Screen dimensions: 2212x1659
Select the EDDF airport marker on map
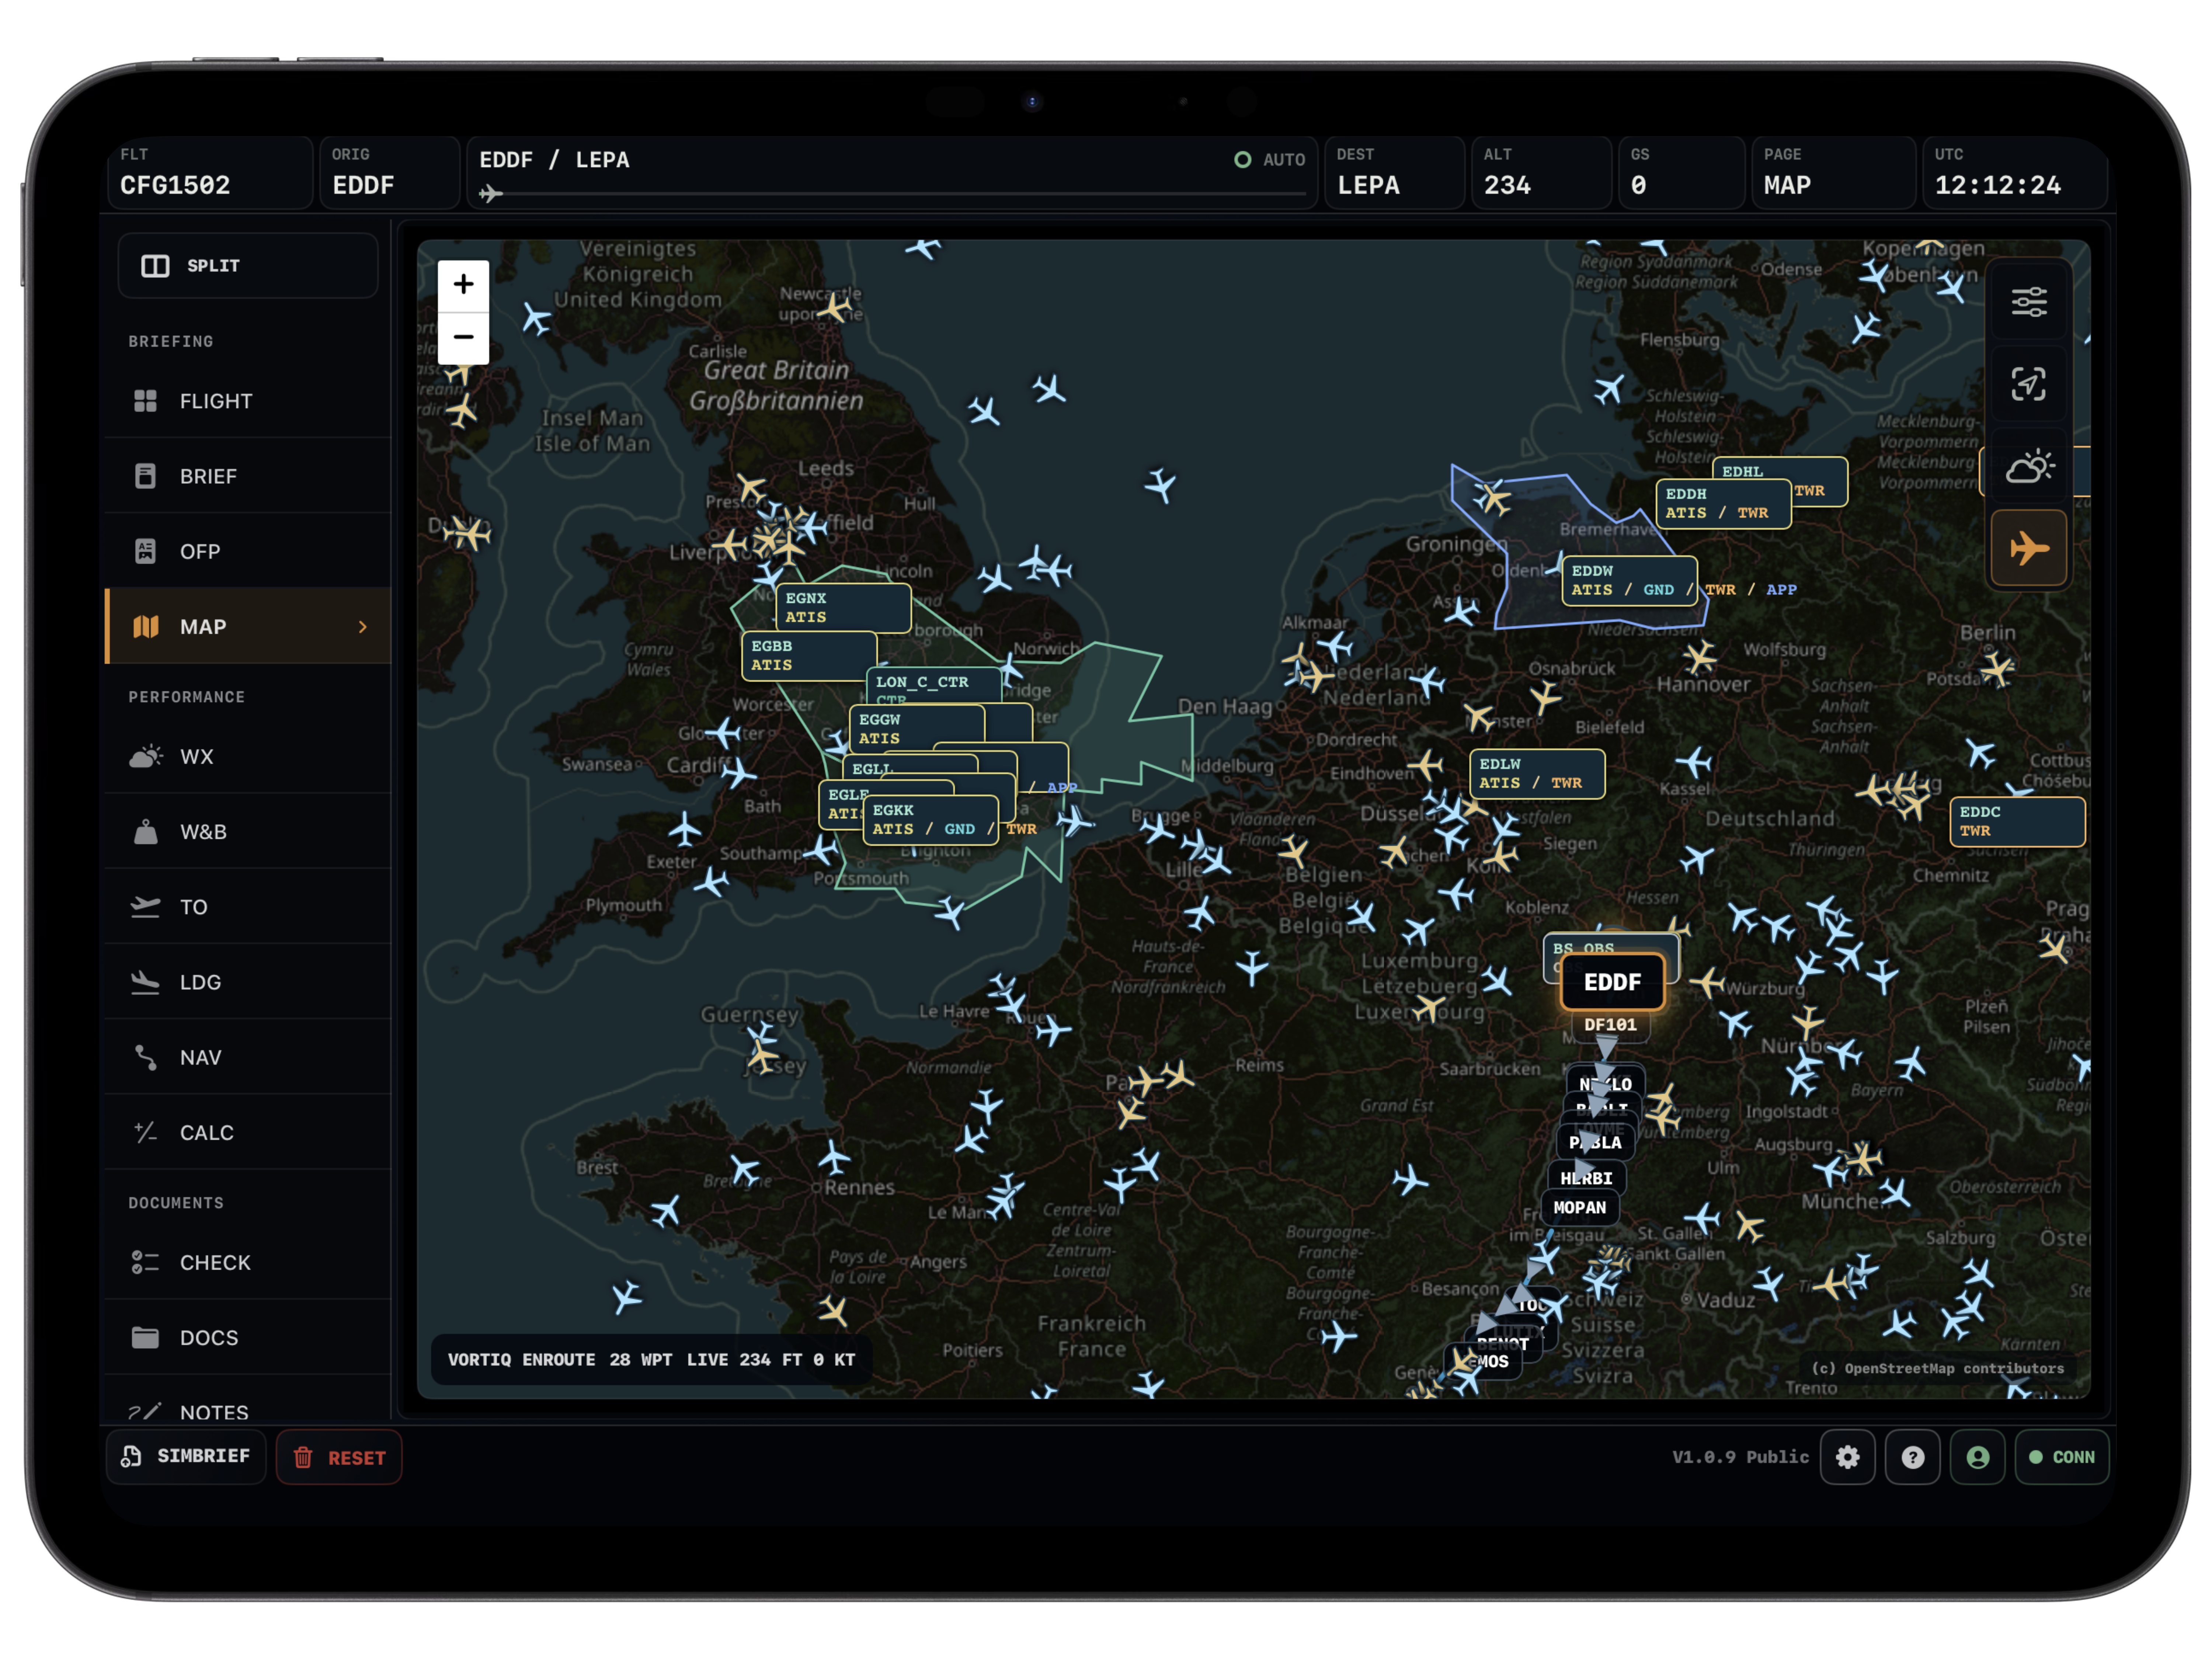click(x=1612, y=982)
